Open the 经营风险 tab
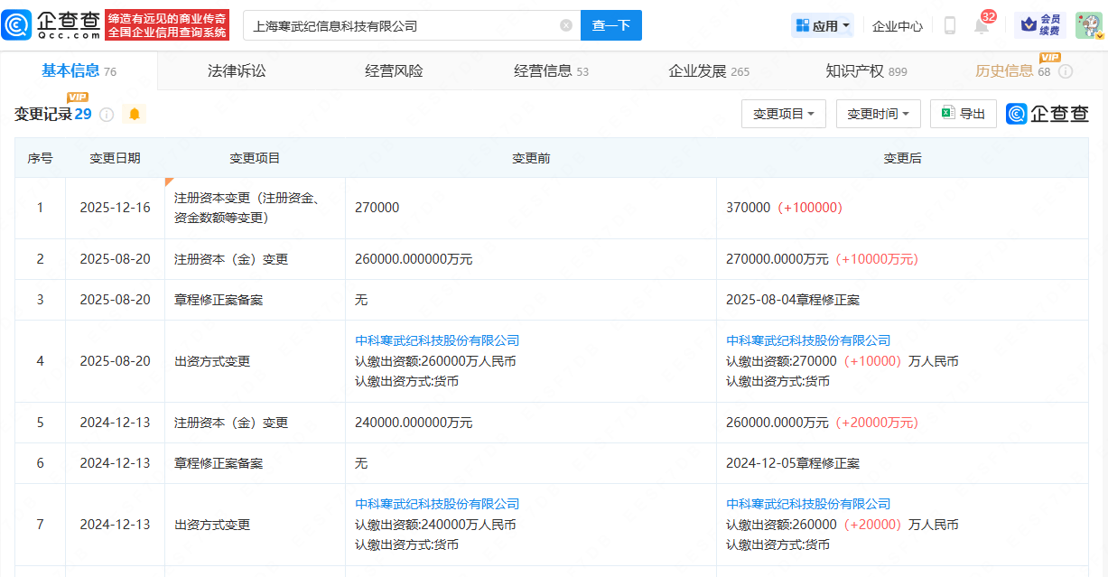This screenshot has width=1108, height=577. 394,71
